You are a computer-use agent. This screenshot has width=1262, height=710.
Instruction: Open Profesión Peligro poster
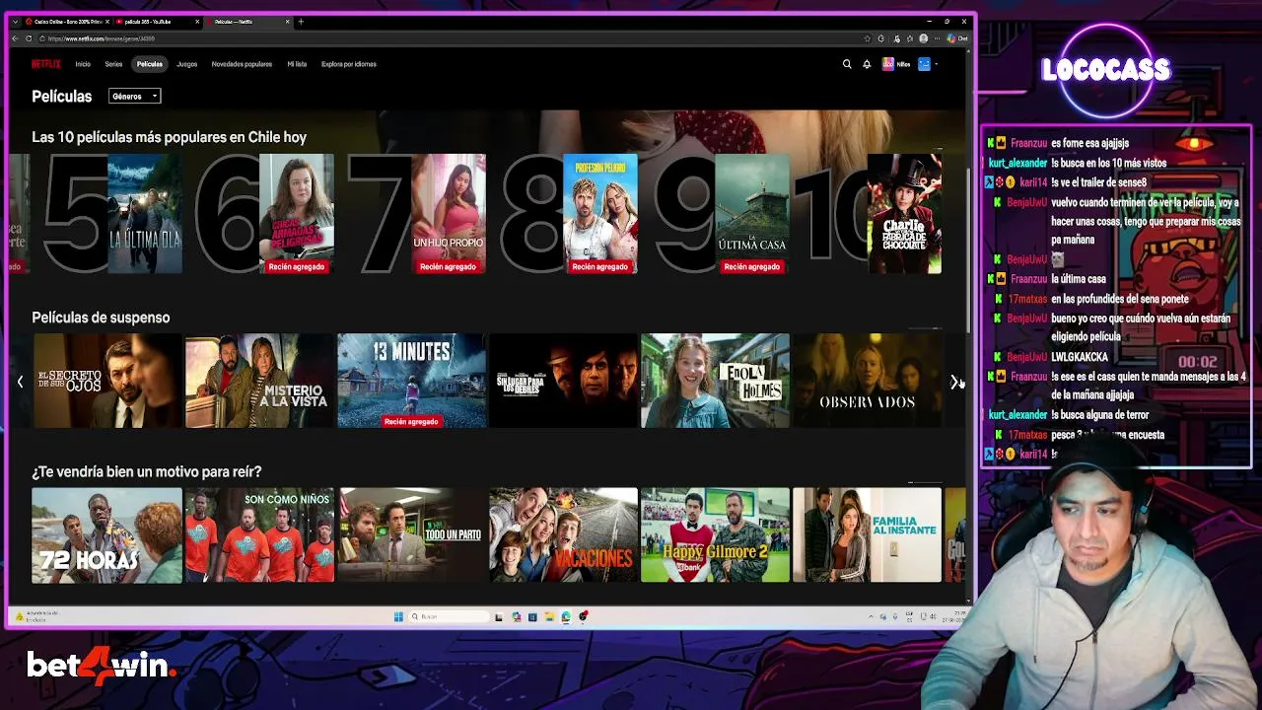click(600, 214)
